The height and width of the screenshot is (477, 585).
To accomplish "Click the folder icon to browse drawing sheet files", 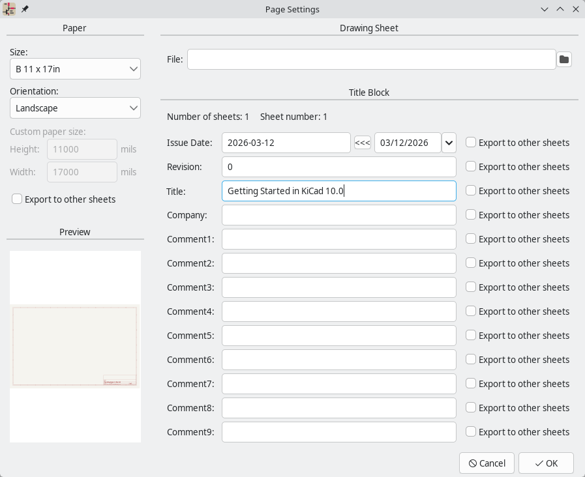I will tap(563, 59).
